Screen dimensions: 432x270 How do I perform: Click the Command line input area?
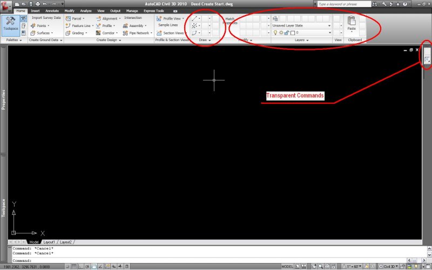point(210,260)
